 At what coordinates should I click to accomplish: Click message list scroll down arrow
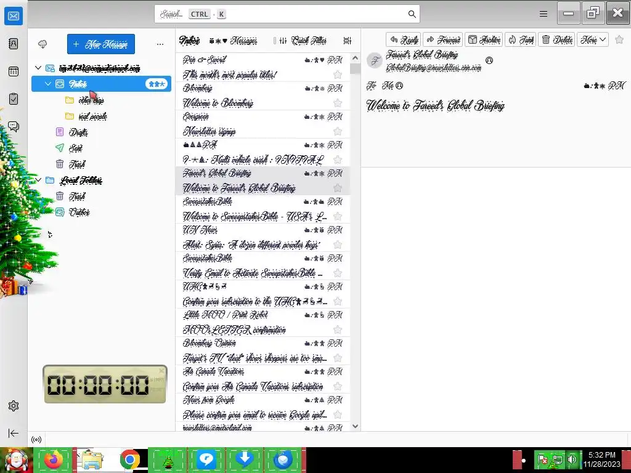pos(355,426)
